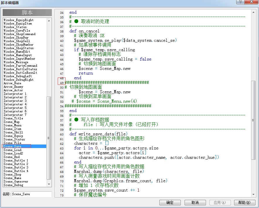The width and height of the screenshot is (259, 208).
Task: Click the 确定 (OK) button
Action: click(170, 202)
